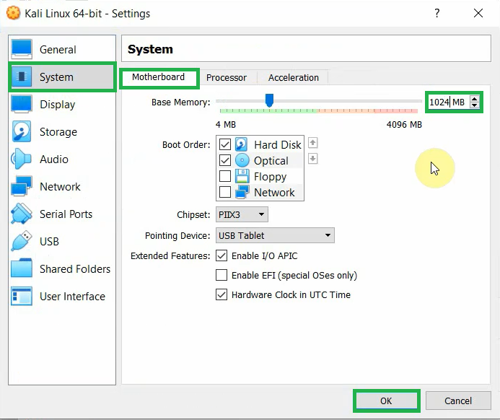
Task: Open Display settings via its monitor icon
Action: 22,104
